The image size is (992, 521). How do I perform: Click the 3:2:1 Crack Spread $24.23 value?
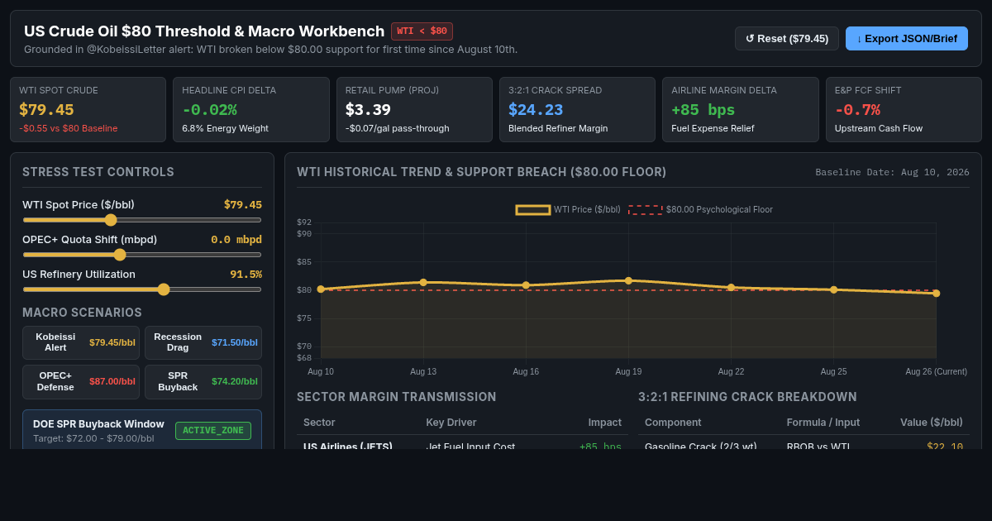[x=536, y=110]
